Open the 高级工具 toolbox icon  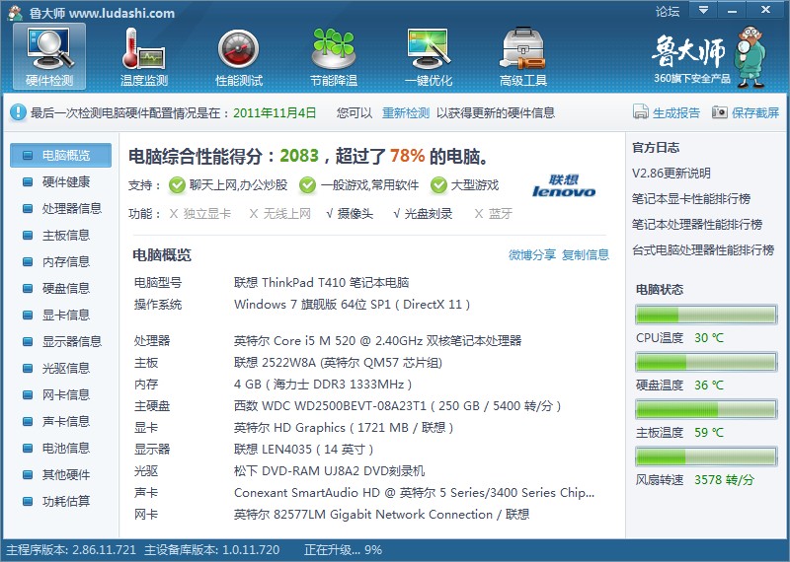523,56
